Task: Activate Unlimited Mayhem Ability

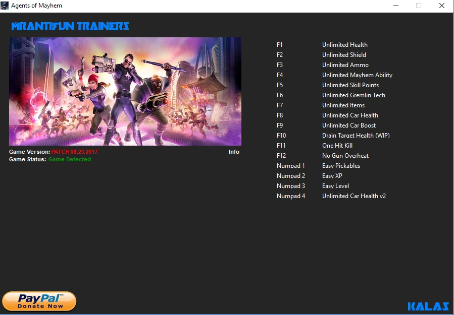Action: (x=357, y=75)
